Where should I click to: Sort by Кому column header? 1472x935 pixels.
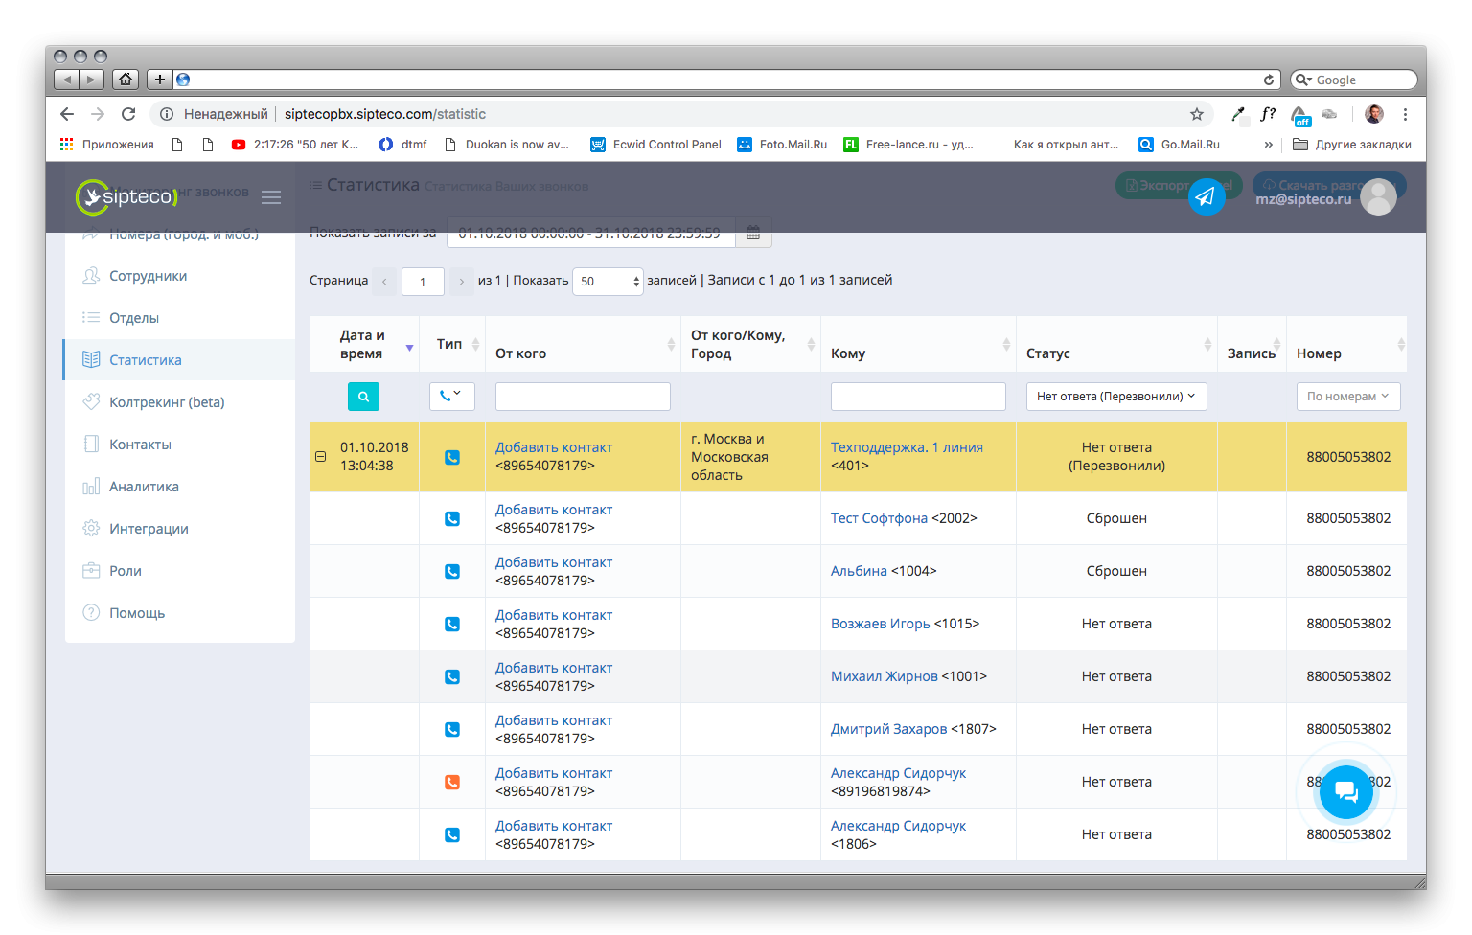[918, 344]
